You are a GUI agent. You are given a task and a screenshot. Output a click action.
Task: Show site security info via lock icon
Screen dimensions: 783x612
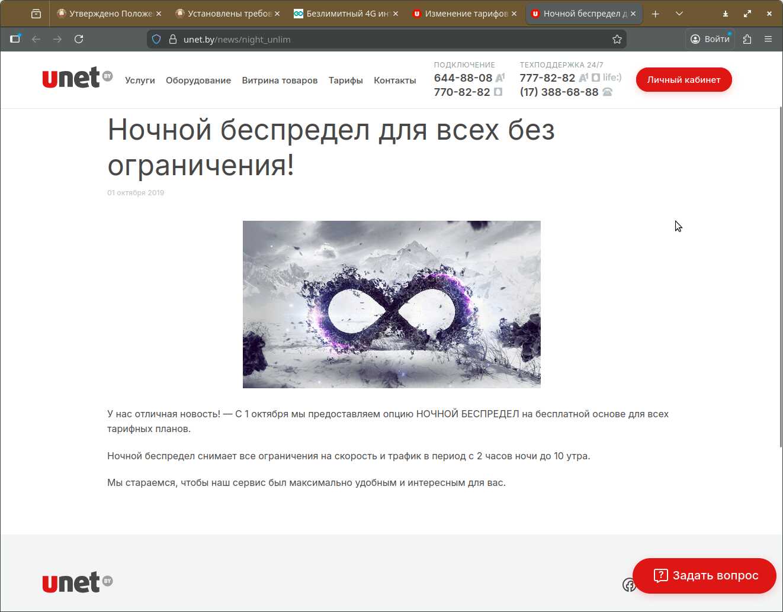pos(173,39)
